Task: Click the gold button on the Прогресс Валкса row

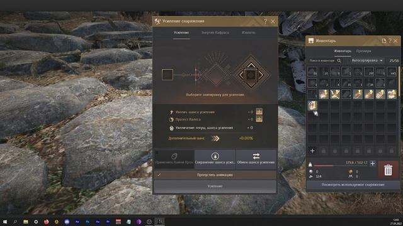Action: [259, 119]
